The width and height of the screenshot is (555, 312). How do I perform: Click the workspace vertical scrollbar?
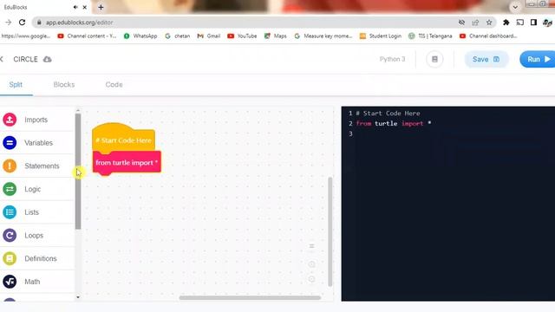330,231
